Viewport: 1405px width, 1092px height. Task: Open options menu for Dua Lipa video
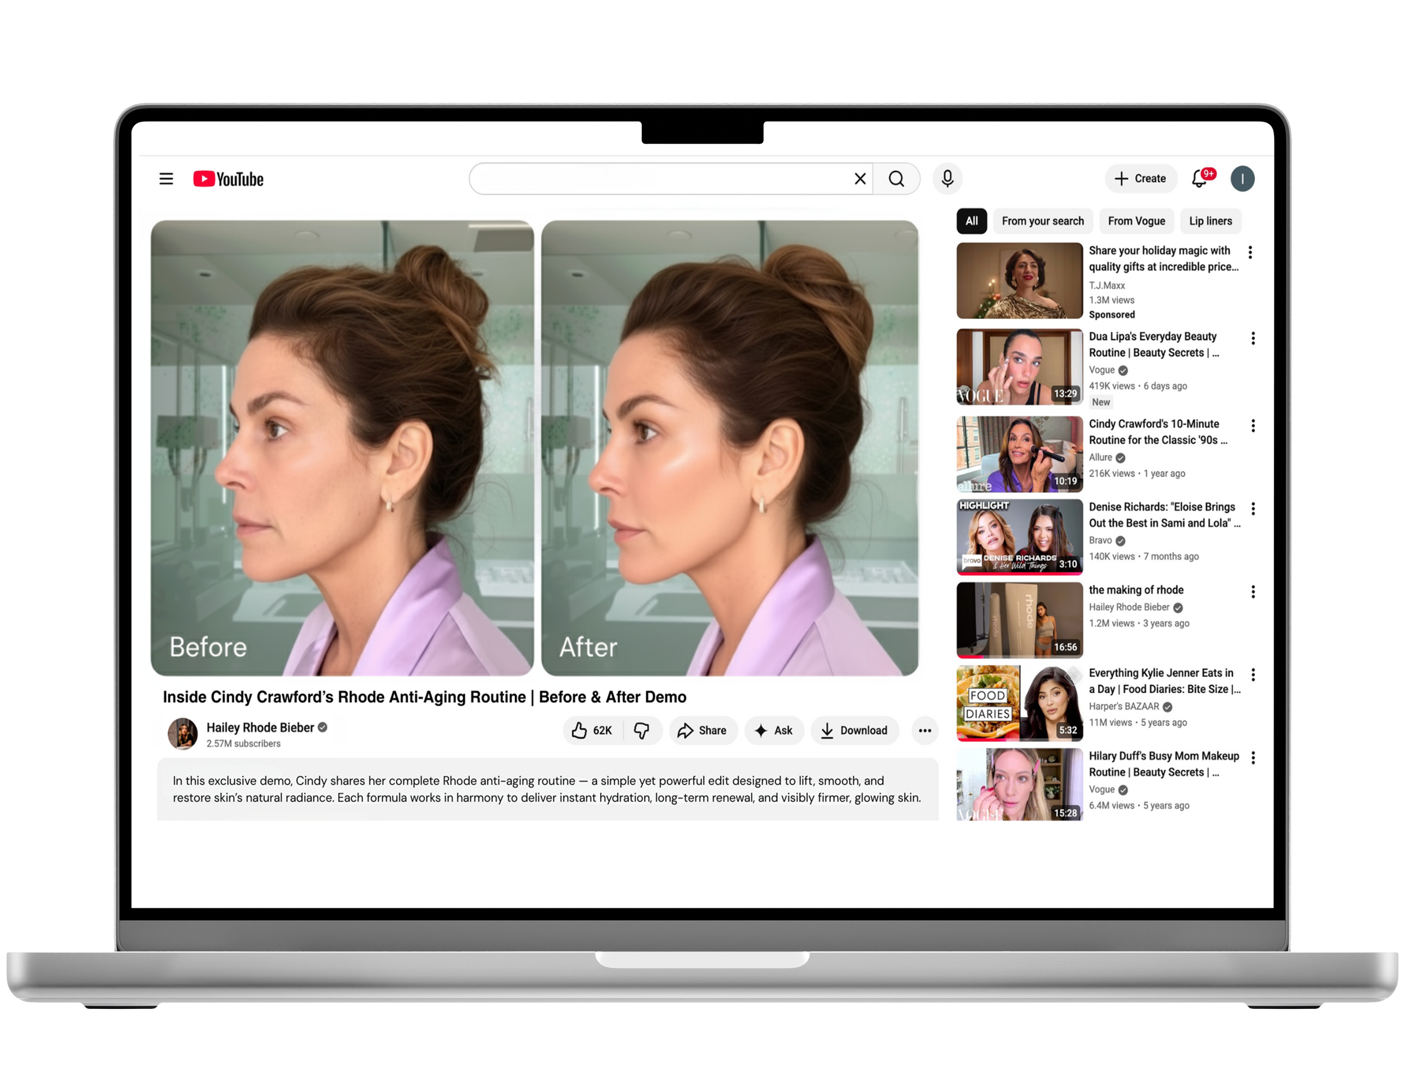[1253, 338]
